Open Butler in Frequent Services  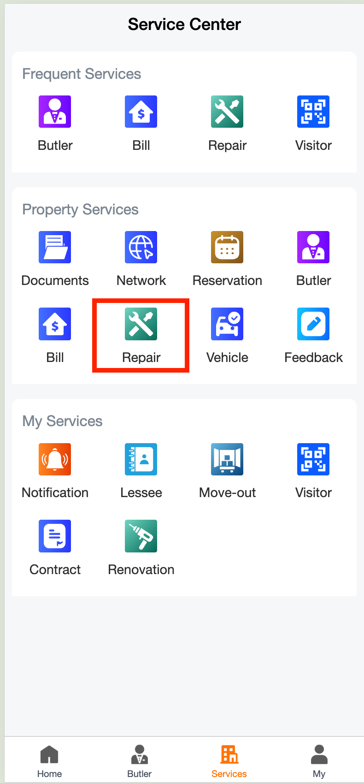pyautogui.click(x=55, y=112)
